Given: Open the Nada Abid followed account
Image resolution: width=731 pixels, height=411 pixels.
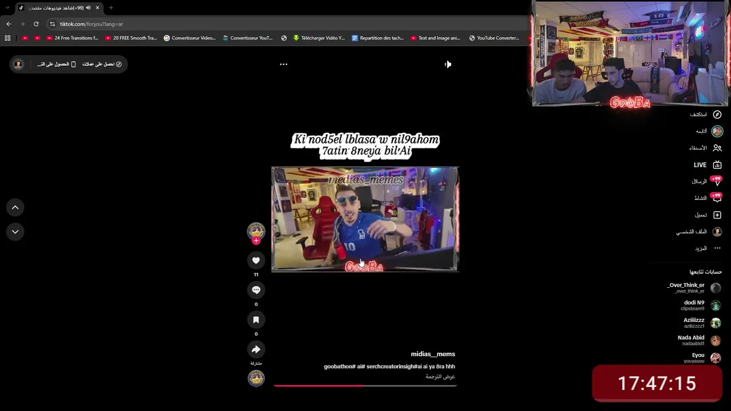Looking at the screenshot, I should click(700, 341).
